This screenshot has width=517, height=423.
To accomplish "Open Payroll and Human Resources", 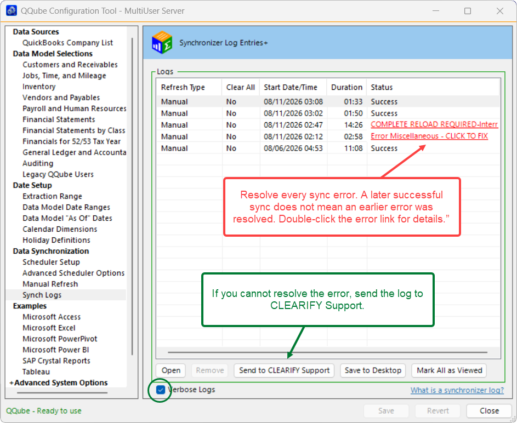I will click(74, 108).
